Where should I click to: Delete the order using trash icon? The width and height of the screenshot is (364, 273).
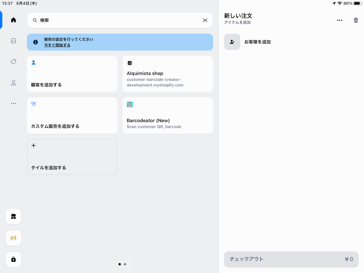tap(356, 20)
